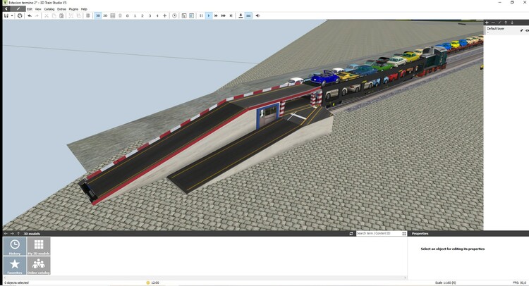Click the Cut scissors icon
529x286 pixels.
(47, 15)
